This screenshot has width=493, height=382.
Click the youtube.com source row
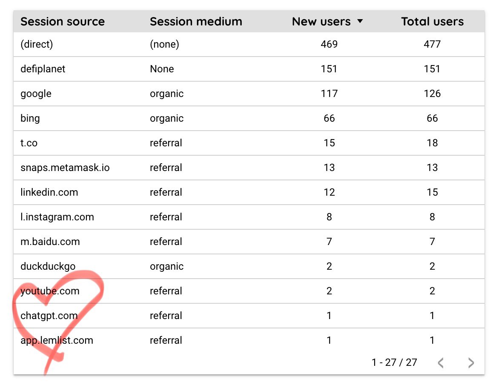pyautogui.click(x=50, y=291)
